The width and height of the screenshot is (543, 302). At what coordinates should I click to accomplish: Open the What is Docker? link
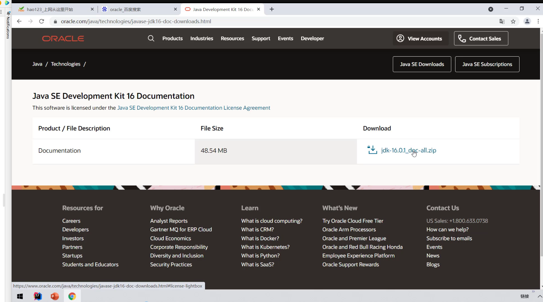point(260,238)
